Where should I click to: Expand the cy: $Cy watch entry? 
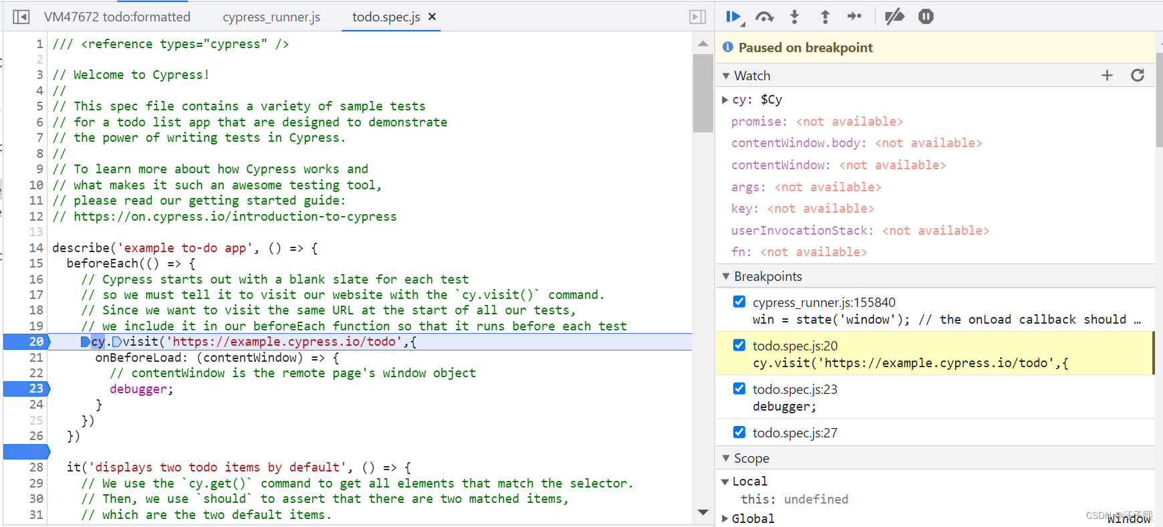click(725, 100)
